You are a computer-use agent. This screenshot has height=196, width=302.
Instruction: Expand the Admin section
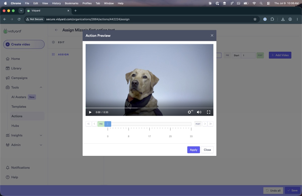tap(24, 145)
